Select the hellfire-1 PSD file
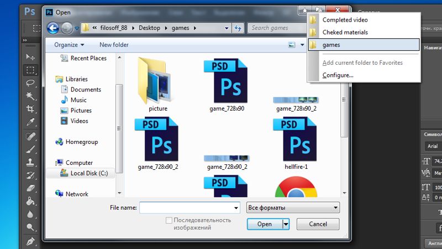The width and height of the screenshot is (442, 249). (295, 139)
